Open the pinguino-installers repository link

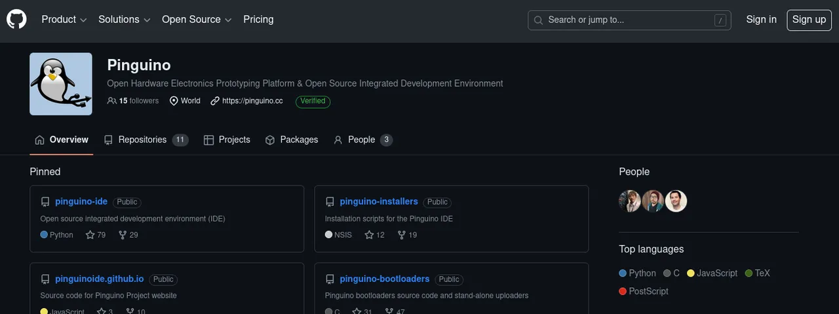(x=379, y=201)
